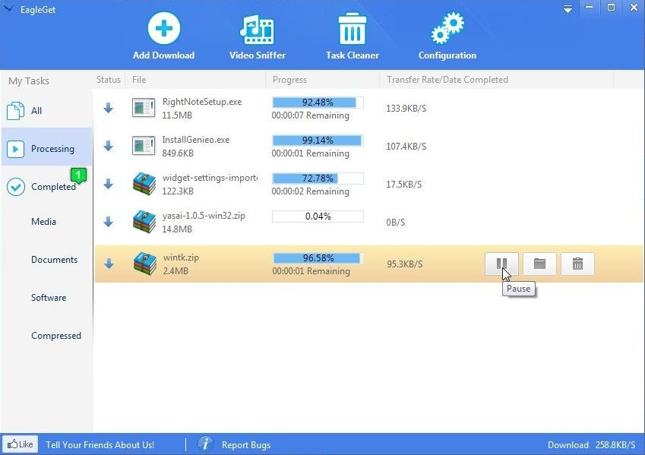Sort by the Status column header
The width and height of the screenshot is (645, 455).
pyautogui.click(x=109, y=80)
